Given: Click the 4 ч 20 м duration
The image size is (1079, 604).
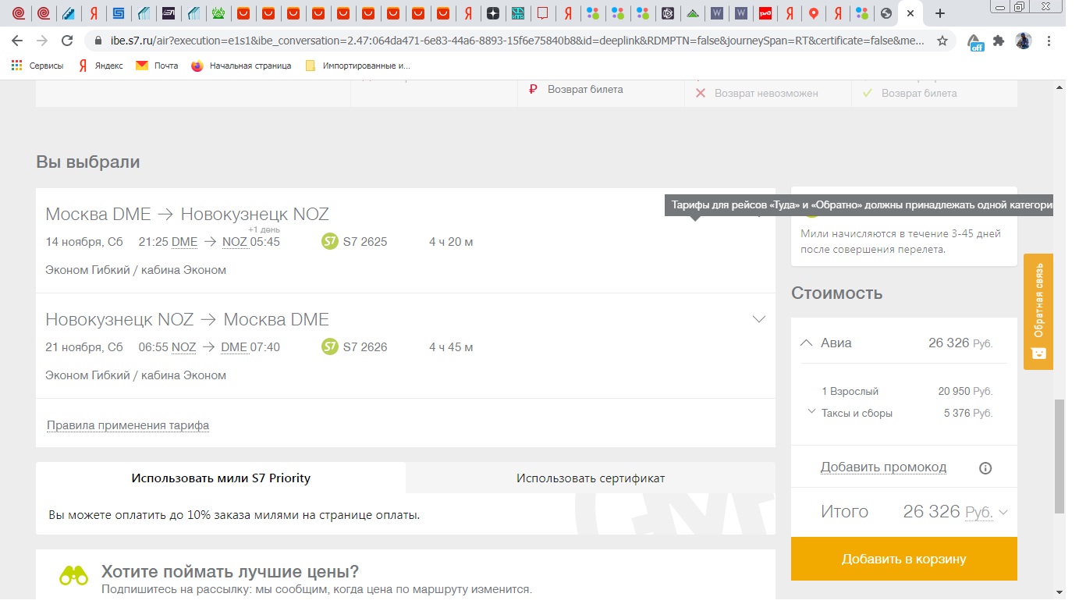Looking at the screenshot, I should [451, 242].
